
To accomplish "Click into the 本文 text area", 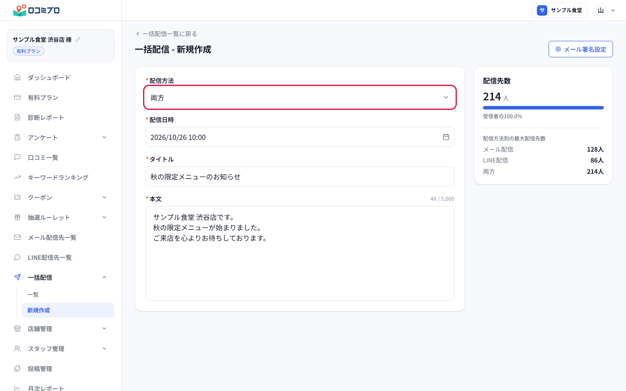I will tap(300, 253).
